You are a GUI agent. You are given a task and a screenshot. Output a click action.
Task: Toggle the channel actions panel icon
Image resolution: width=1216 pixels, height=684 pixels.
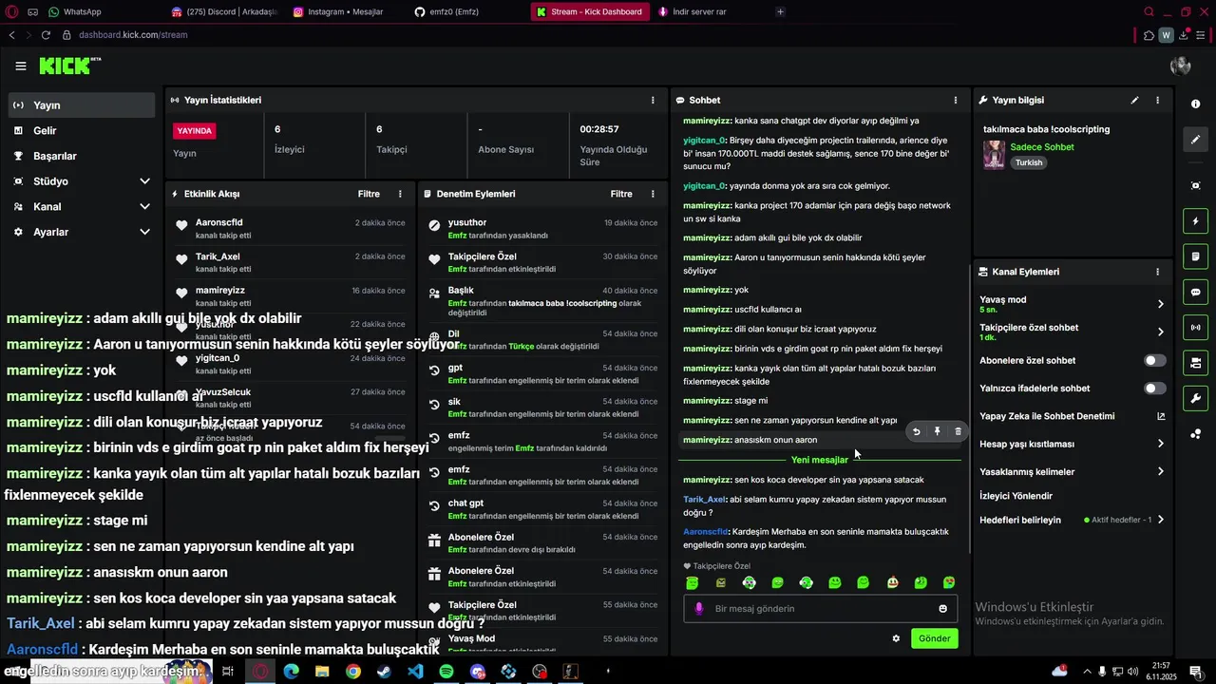(1195, 362)
